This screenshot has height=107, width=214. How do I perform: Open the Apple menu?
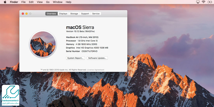(x=5, y=2)
